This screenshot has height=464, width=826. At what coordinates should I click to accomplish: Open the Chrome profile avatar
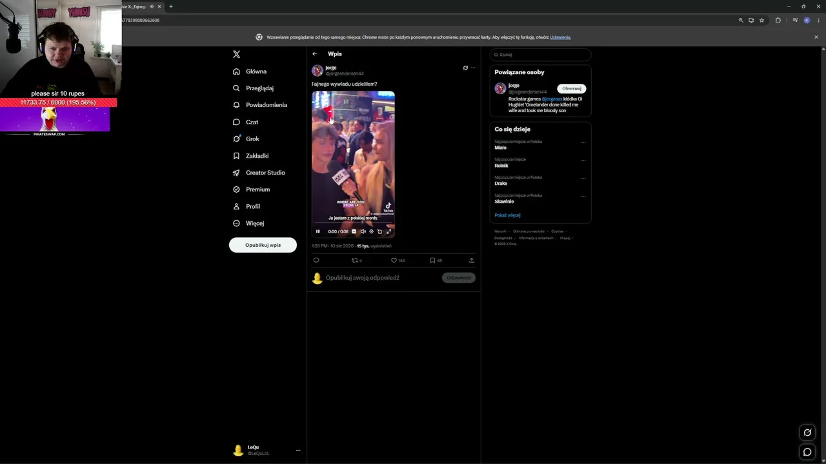tap(807, 21)
